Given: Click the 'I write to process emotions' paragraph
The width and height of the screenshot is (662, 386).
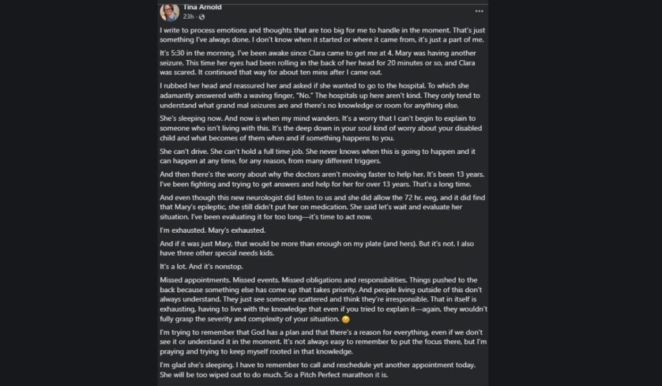Looking at the screenshot, I should (322, 35).
